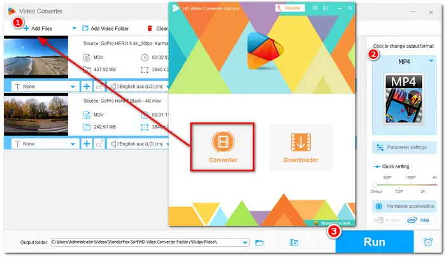Image resolution: width=446 pixels, height=257 pixels.
Task: Click file size folder icon beside 242.91 MB
Action: pos(87,127)
